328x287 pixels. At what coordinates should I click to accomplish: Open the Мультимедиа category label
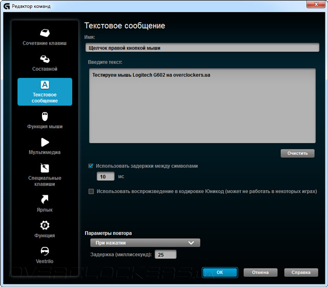[45, 152]
